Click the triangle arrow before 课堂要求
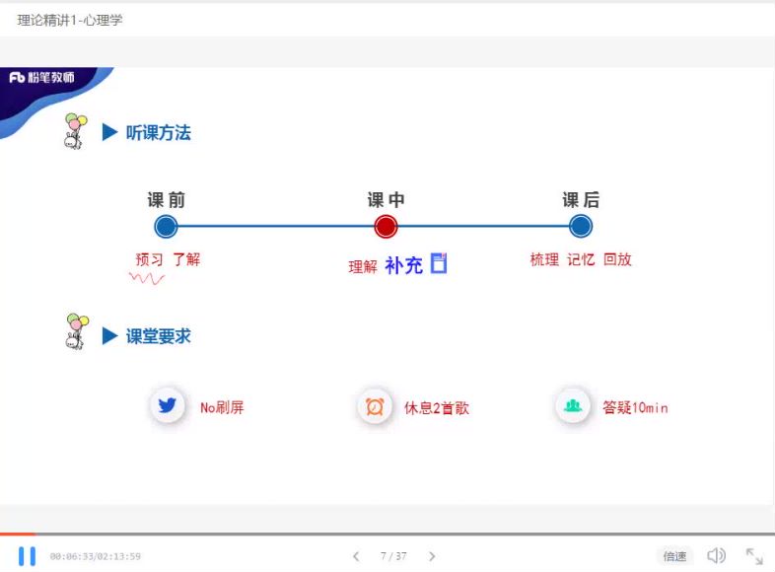The height and width of the screenshot is (572, 775). [109, 335]
